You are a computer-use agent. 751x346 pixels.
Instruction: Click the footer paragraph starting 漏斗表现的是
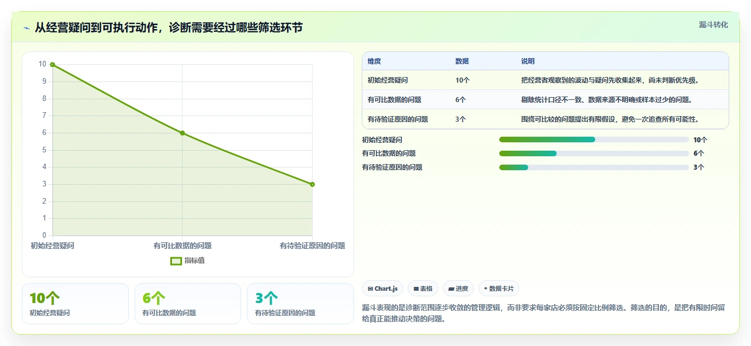point(543,313)
